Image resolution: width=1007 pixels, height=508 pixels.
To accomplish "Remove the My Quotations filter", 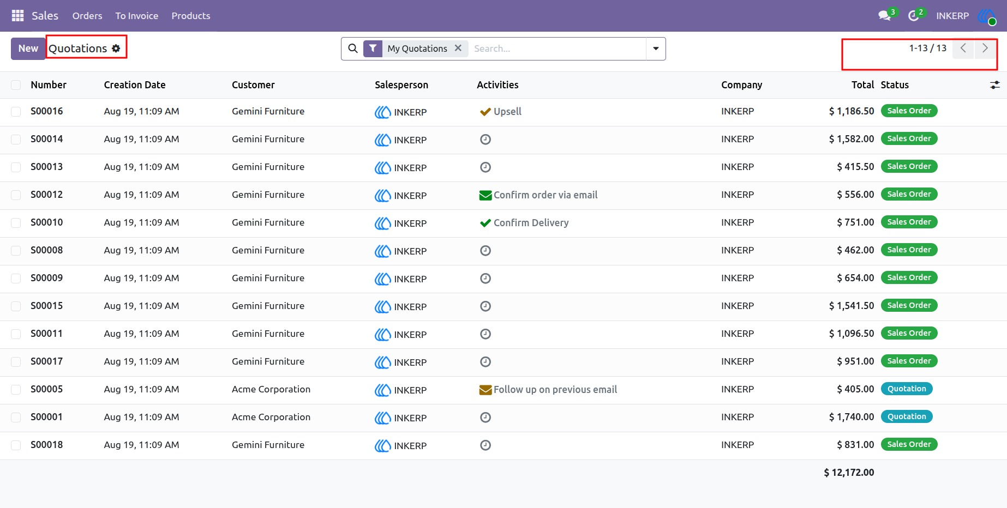I will tap(458, 48).
